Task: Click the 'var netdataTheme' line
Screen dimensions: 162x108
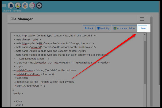Action: (44, 70)
